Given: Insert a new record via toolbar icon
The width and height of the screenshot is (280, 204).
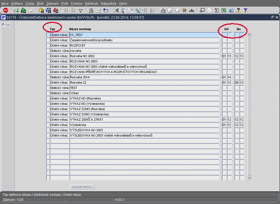Looking at the screenshot, I should pos(16,11).
